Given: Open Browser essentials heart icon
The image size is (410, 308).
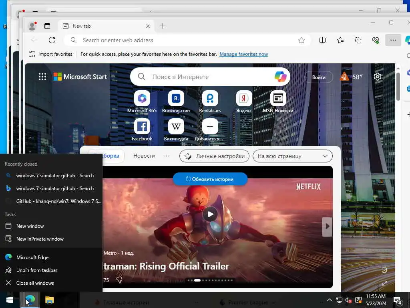Looking at the screenshot, I should (x=376, y=40).
